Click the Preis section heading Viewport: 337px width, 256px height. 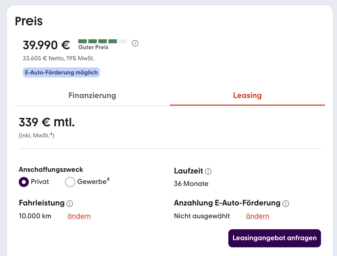[29, 21]
